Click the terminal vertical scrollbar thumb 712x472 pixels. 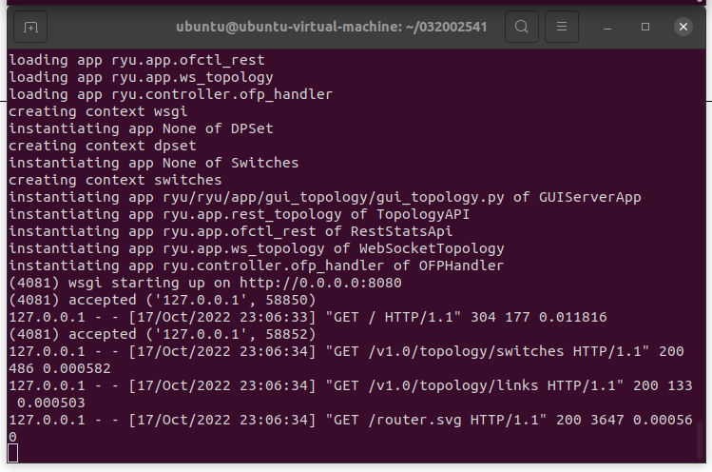[x=701, y=439]
